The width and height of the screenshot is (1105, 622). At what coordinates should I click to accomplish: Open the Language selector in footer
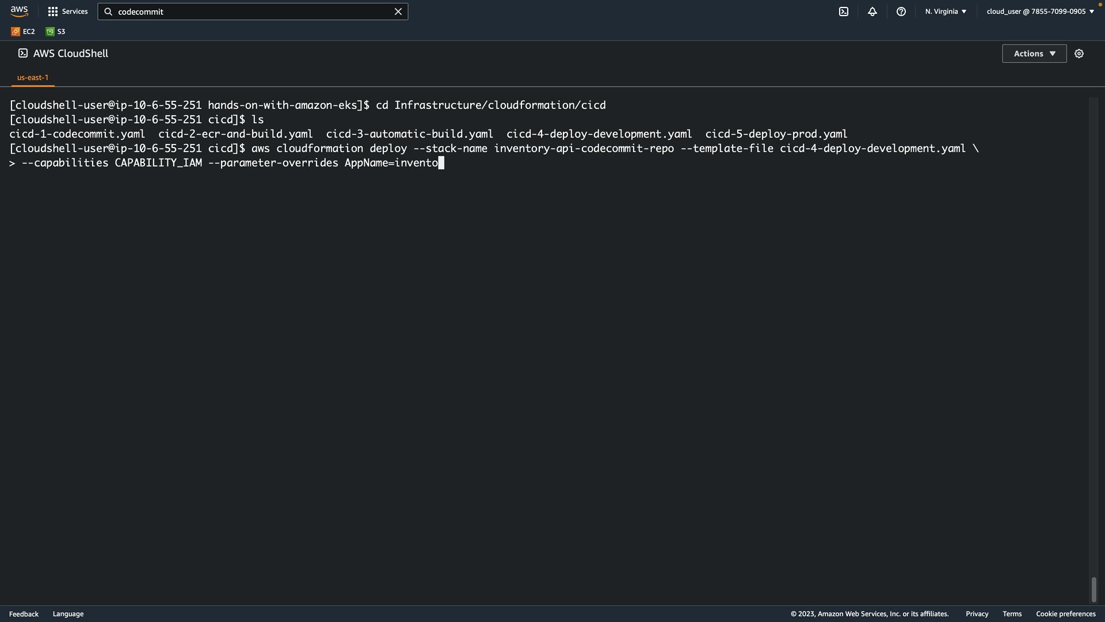(x=68, y=614)
